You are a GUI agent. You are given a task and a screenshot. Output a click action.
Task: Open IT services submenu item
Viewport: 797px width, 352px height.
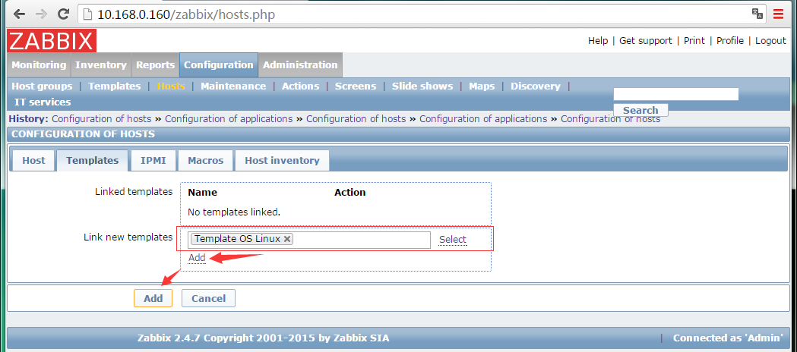point(43,102)
